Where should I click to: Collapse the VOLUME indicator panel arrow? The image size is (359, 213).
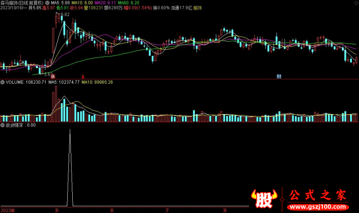3,82
